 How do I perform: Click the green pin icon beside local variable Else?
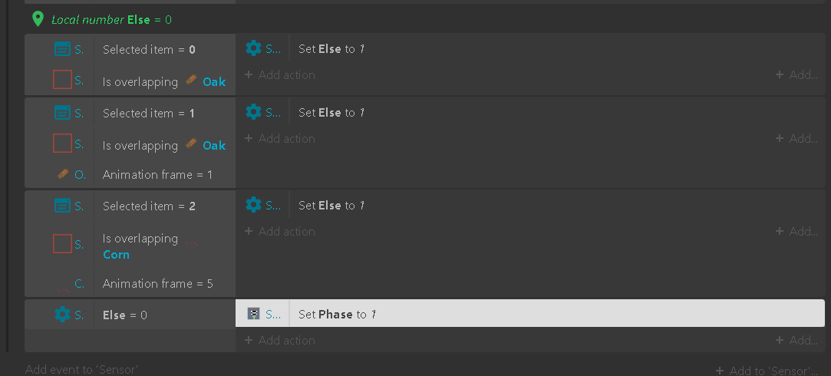37,20
